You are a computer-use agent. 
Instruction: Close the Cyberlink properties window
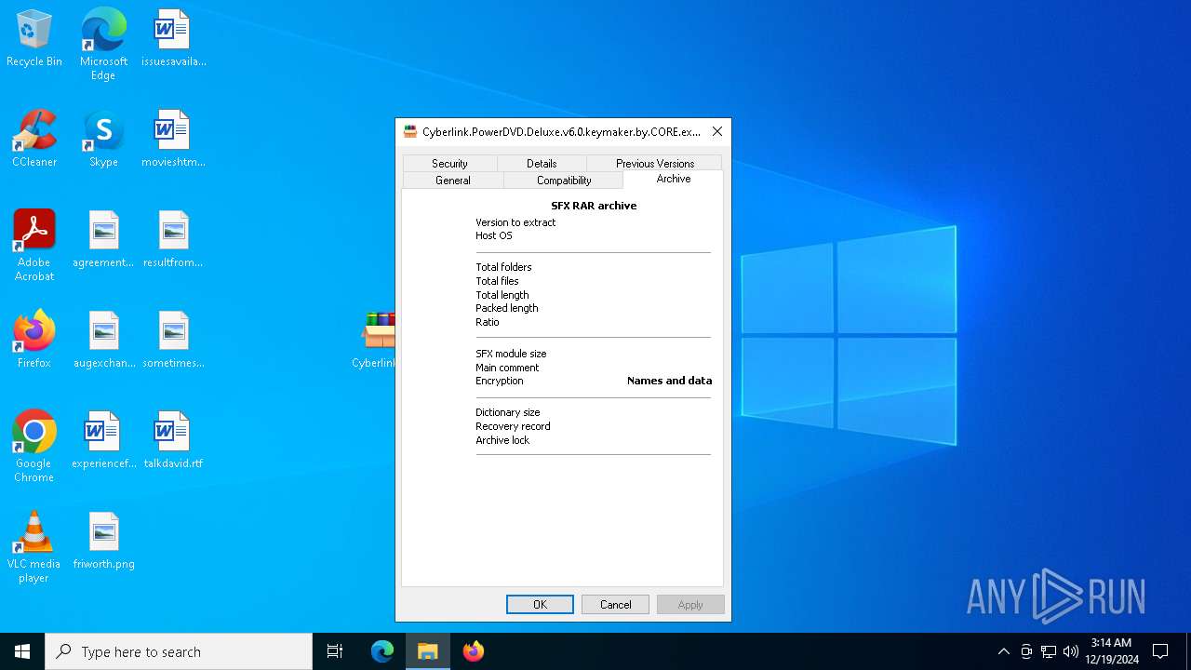coord(717,131)
